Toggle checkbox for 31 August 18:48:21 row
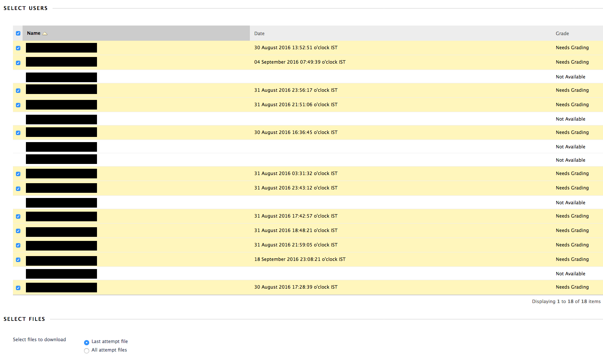 click(18, 231)
